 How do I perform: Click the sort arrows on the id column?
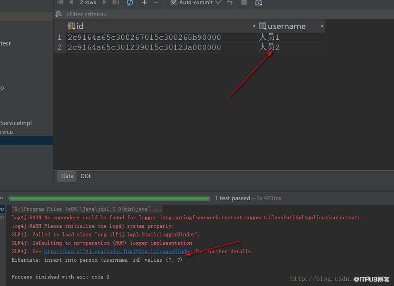(254, 26)
